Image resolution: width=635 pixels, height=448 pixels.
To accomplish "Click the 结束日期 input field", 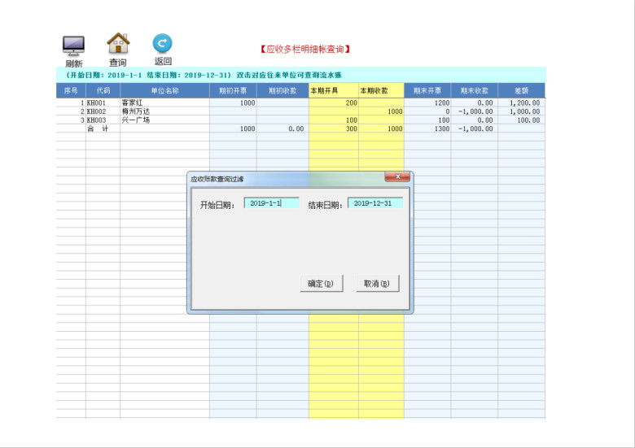I will [x=375, y=203].
